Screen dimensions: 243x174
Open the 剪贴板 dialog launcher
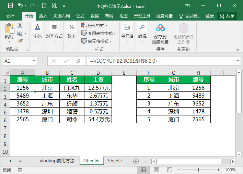[x=27, y=50]
